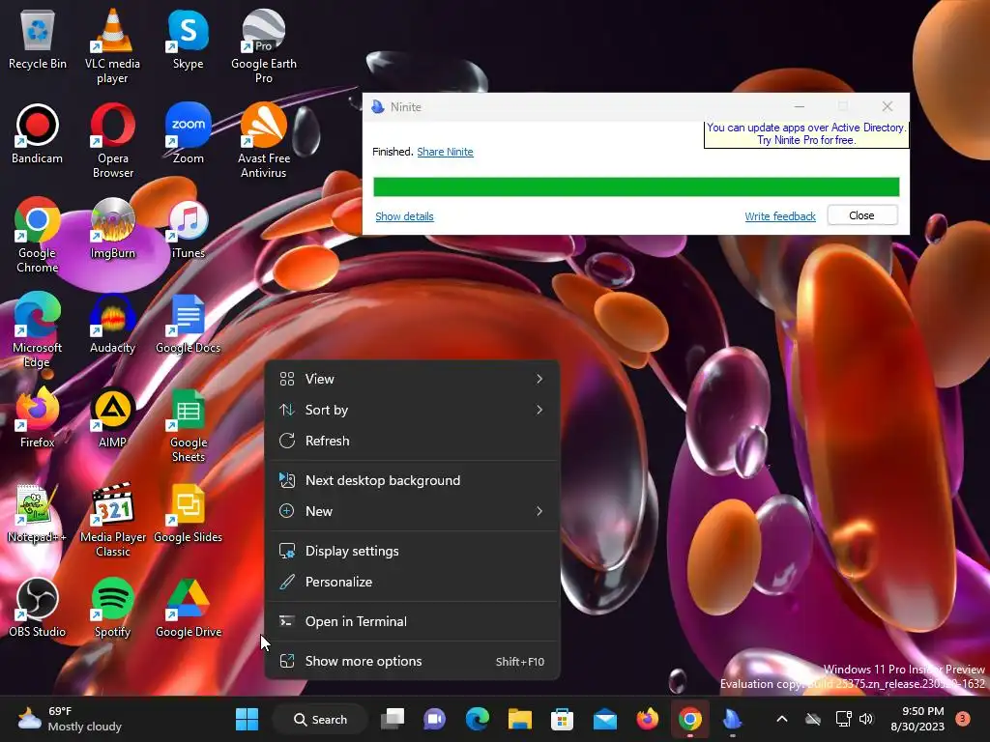The height and width of the screenshot is (742, 990).
Task: Switch to Chrome on the taskbar
Action: tap(689, 719)
